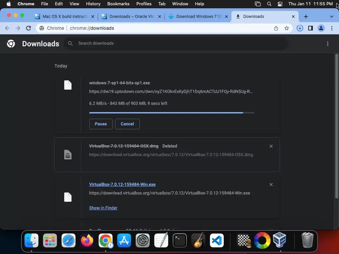Open App Store from the dock

(124, 240)
